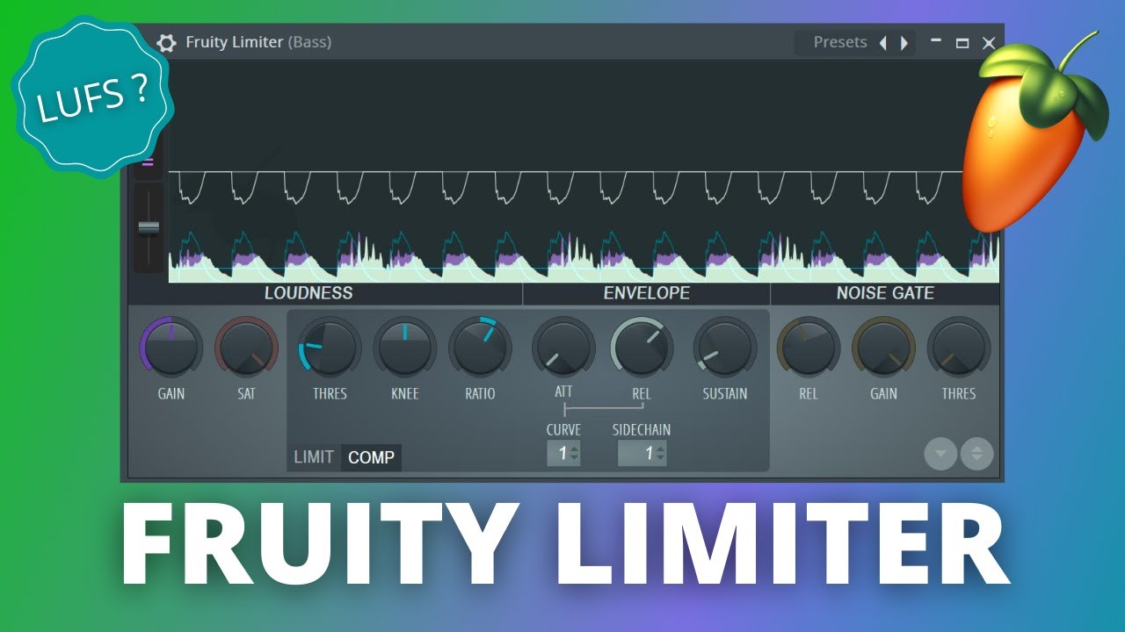Click the Fruity Limiter (Bass) title

pyautogui.click(x=258, y=42)
